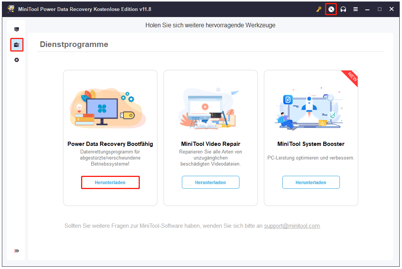Screen dimensions: 402x269
Task: Select the data recovery sidebar icon
Action: pos(17,29)
